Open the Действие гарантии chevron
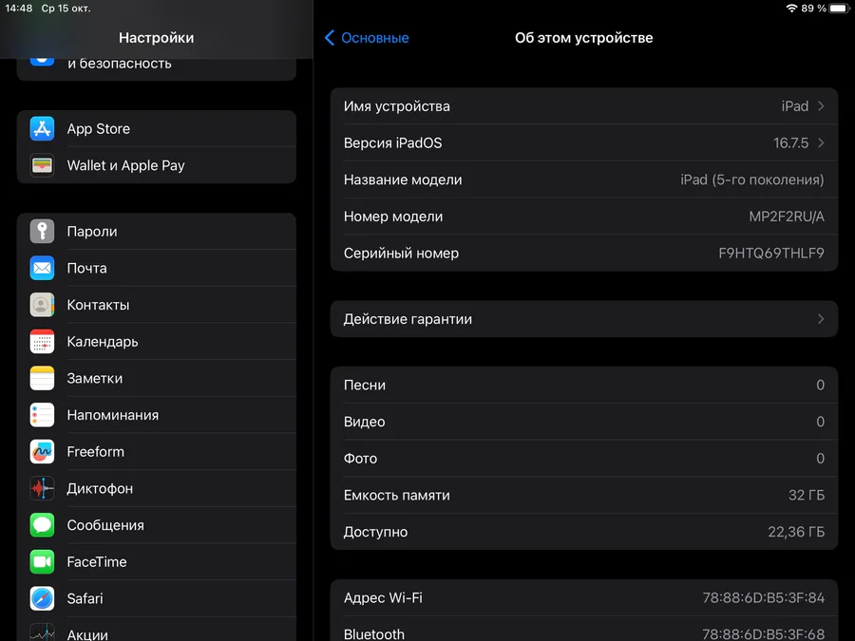Viewport: 855px width, 641px height. [x=821, y=319]
